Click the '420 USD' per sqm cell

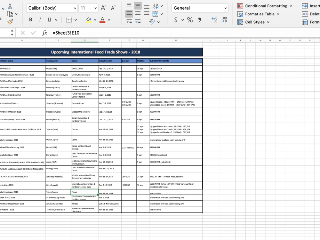(129, 120)
